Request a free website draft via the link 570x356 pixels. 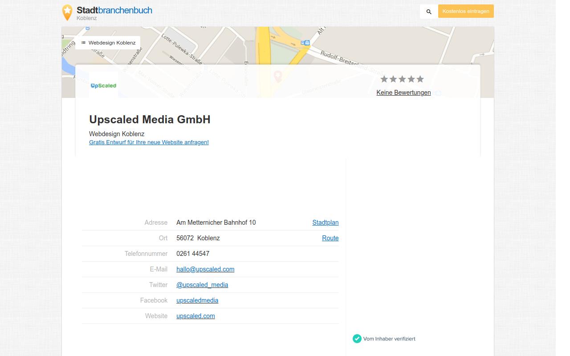point(149,142)
